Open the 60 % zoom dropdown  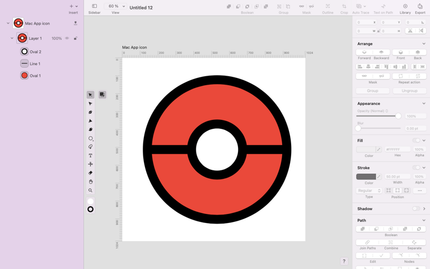point(115,6)
